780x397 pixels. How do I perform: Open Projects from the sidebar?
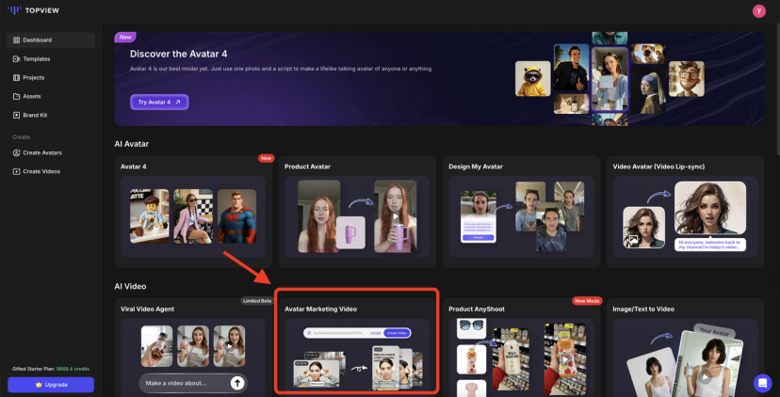(x=33, y=77)
